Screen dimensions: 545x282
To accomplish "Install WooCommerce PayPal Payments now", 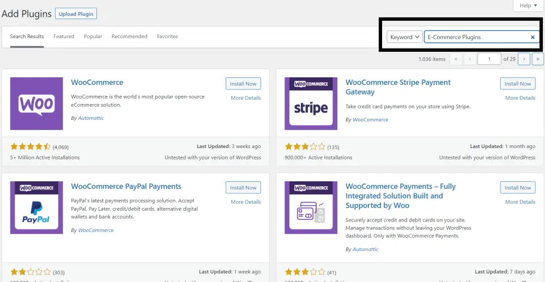I will 243,187.
